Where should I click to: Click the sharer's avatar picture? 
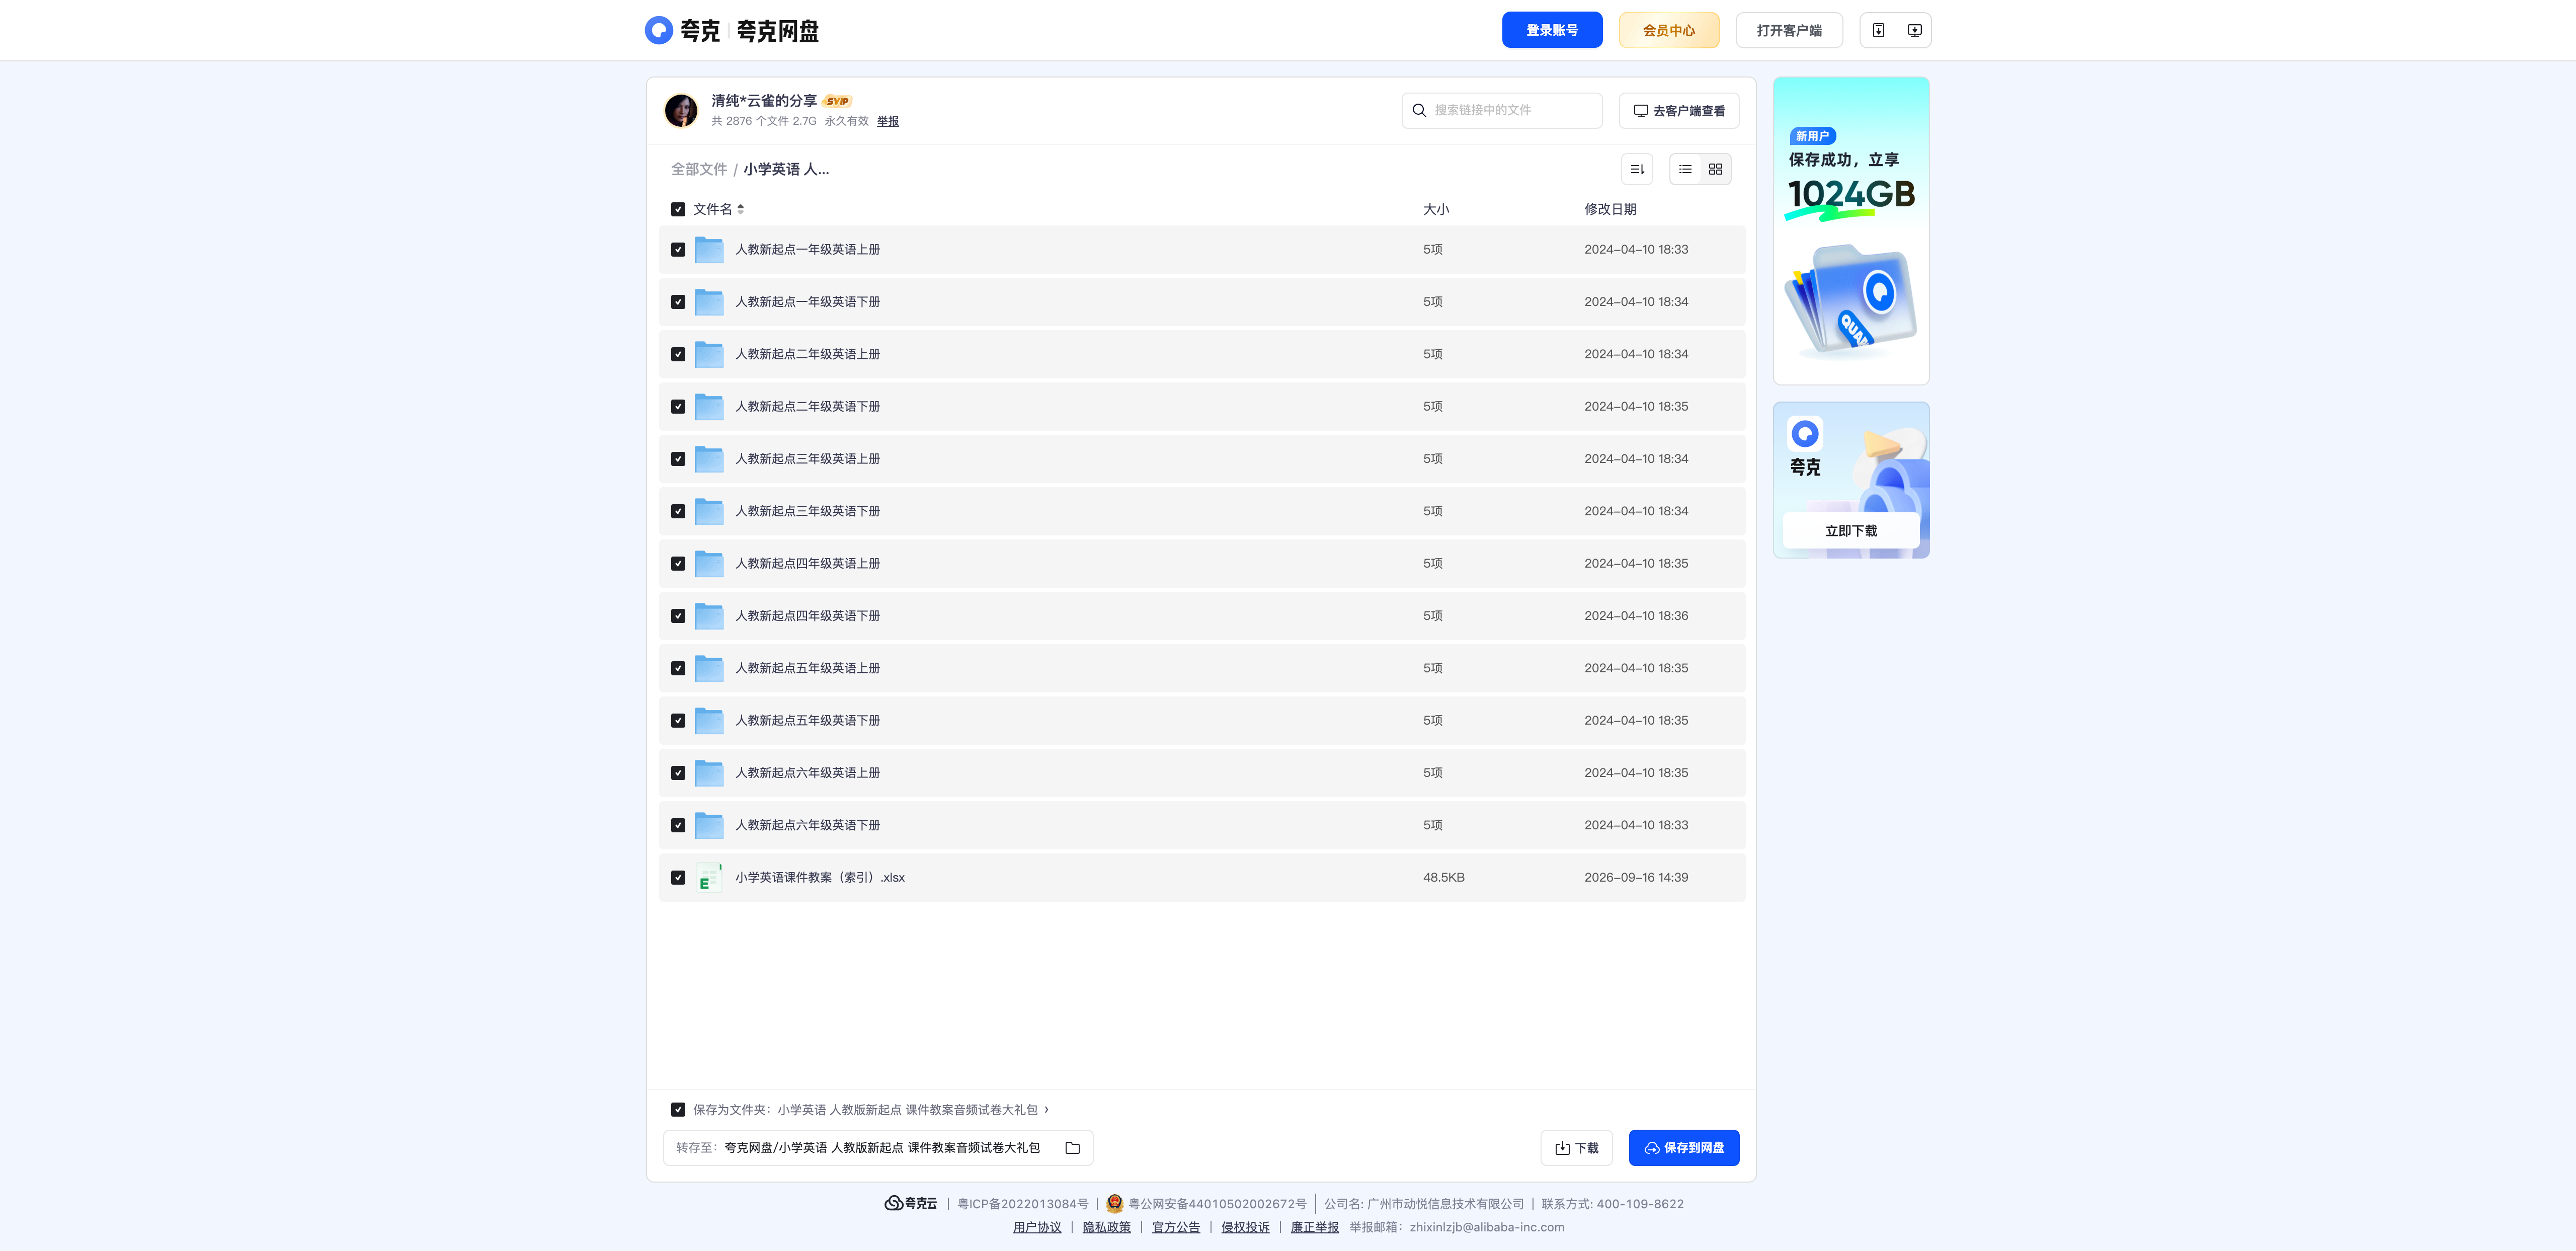click(x=681, y=110)
